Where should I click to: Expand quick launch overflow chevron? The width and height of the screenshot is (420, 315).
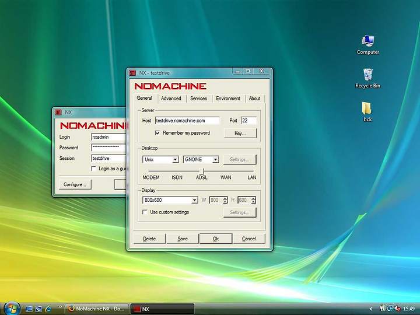[x=60, y=307]
